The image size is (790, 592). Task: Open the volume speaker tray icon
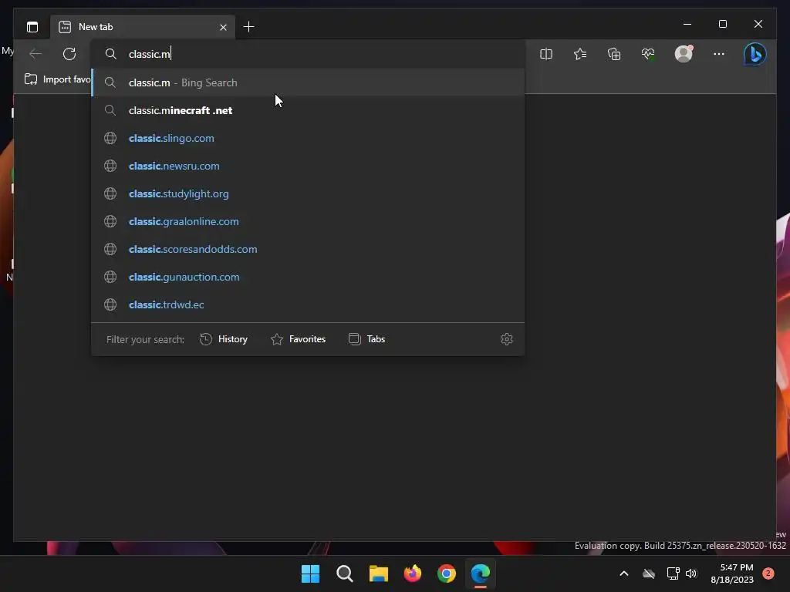[691, 573]
